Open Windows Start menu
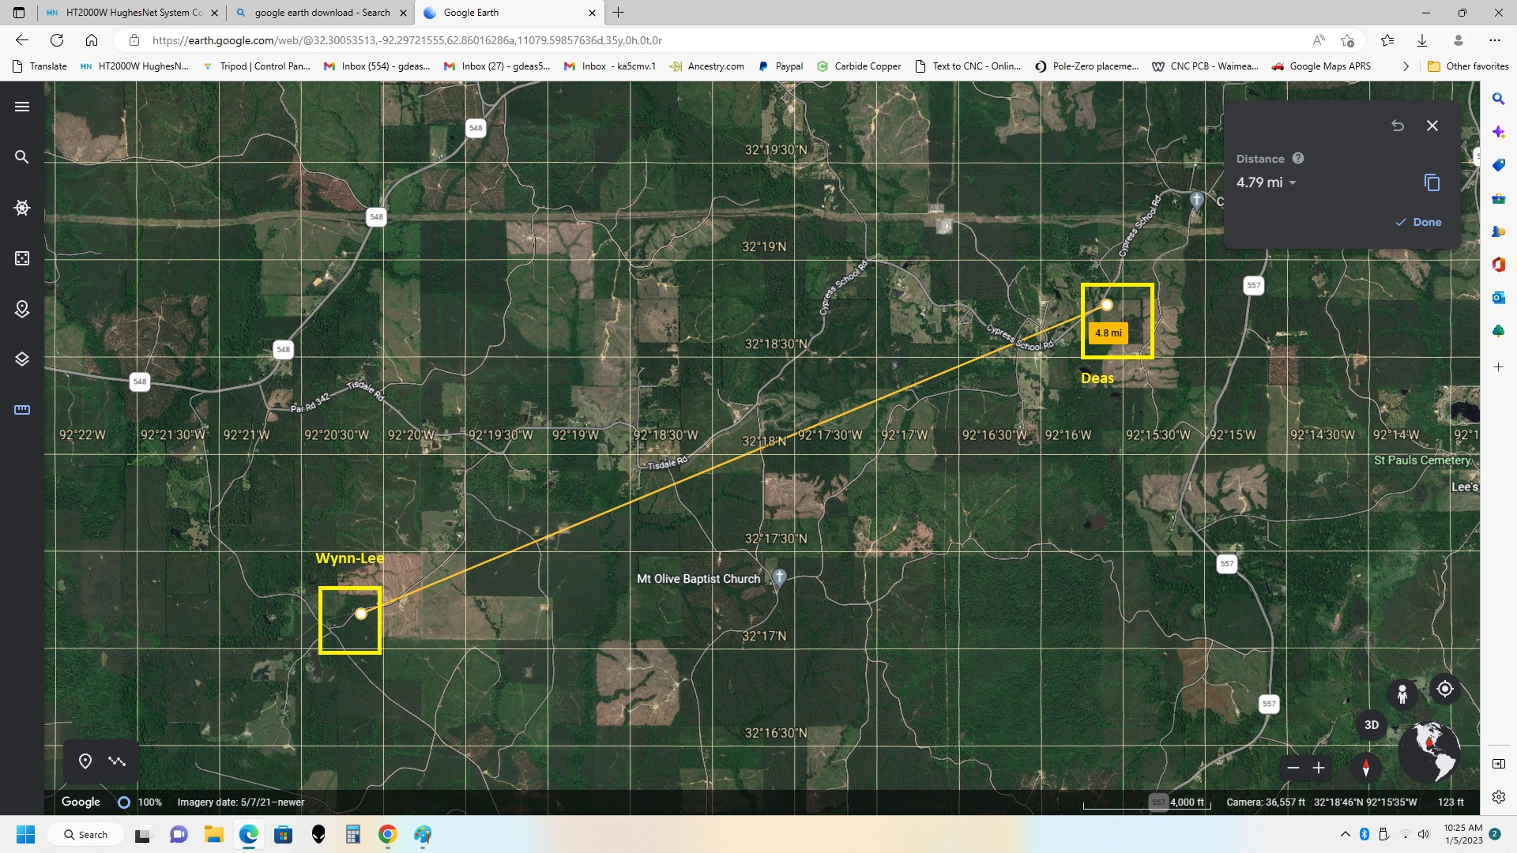1517x853 pixels. click(26, 835)
